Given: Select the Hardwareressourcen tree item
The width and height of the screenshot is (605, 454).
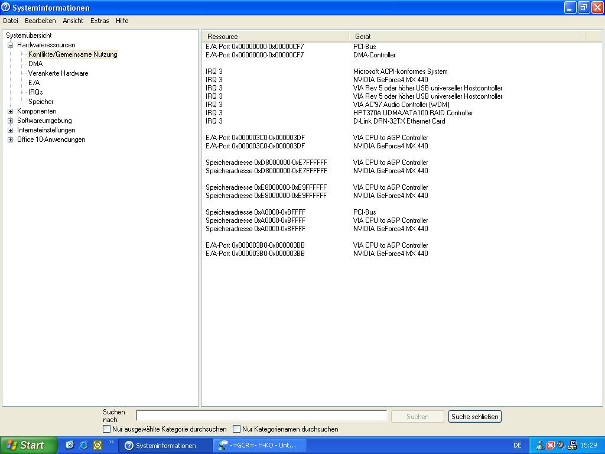Looking at the screenshot, I should [x=46, y=45].
